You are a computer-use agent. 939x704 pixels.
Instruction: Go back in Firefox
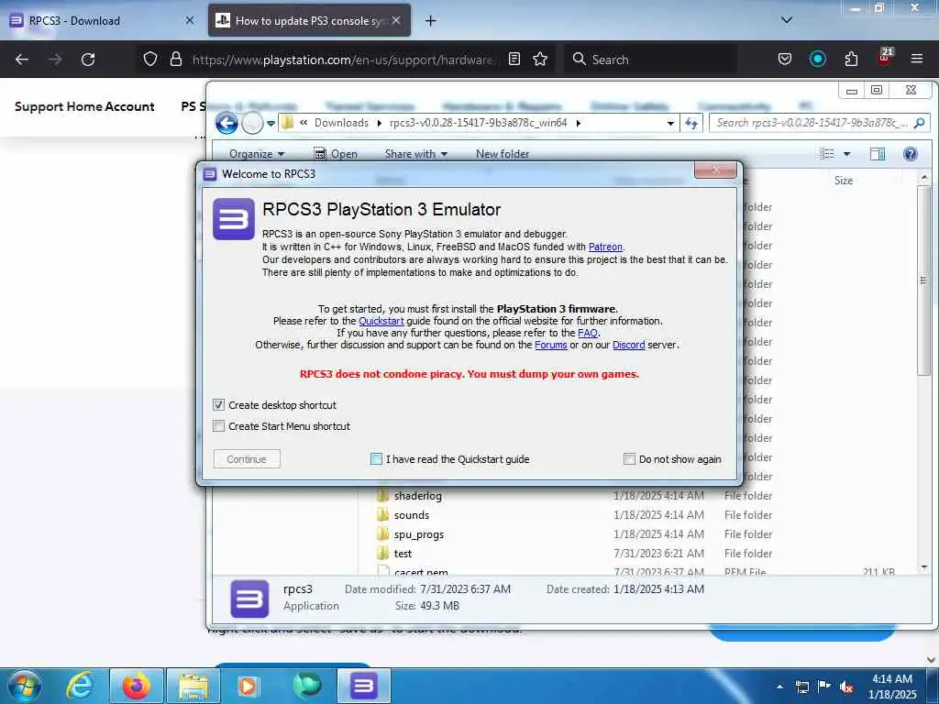(x=22, y=60)
